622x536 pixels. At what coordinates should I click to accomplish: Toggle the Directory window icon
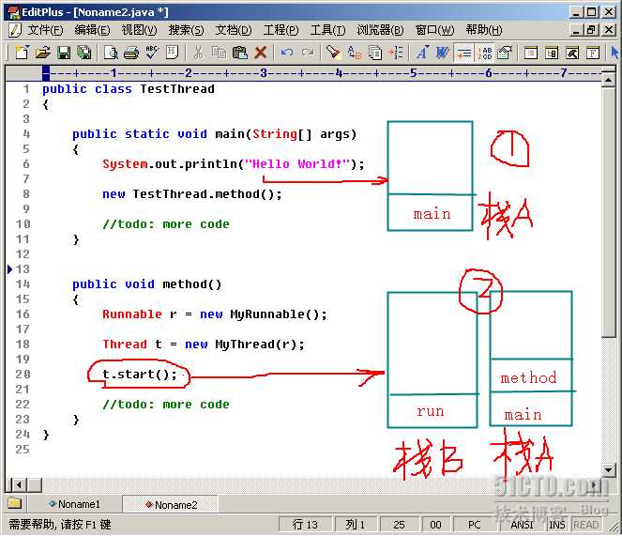[531, 53]
